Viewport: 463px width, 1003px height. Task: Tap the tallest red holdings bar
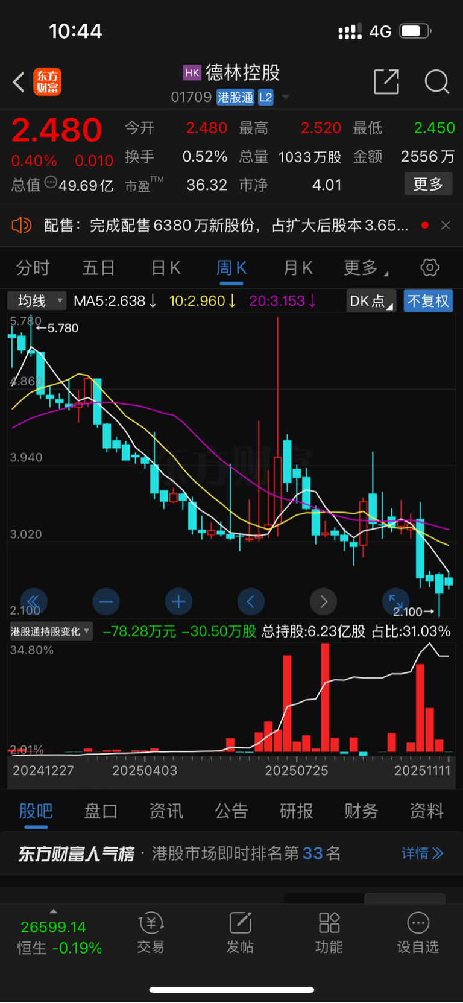coord(326,697)
